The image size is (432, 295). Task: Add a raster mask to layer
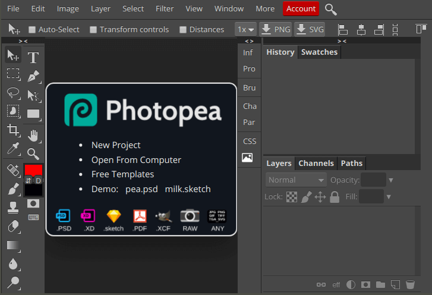coord(365,284)
